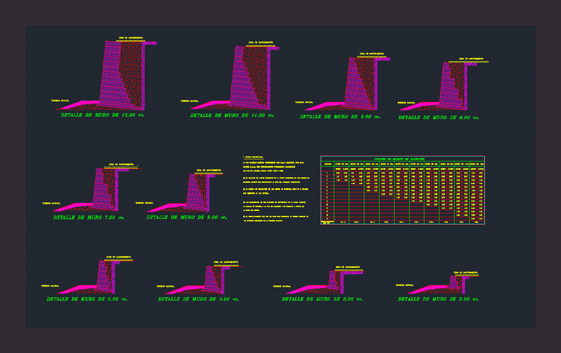Image resolution: width=561 pixels, height=353 pixels.
Task: Click the 'CUADRO DE MUROS DE GAVIONES' table title
Action: (399, 159)
